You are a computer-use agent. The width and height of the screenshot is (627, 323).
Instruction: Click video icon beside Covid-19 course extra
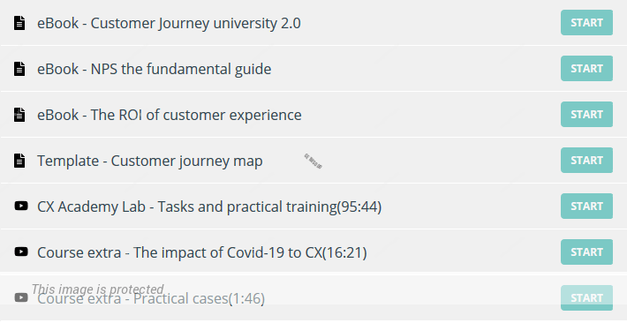pos(21,252)
